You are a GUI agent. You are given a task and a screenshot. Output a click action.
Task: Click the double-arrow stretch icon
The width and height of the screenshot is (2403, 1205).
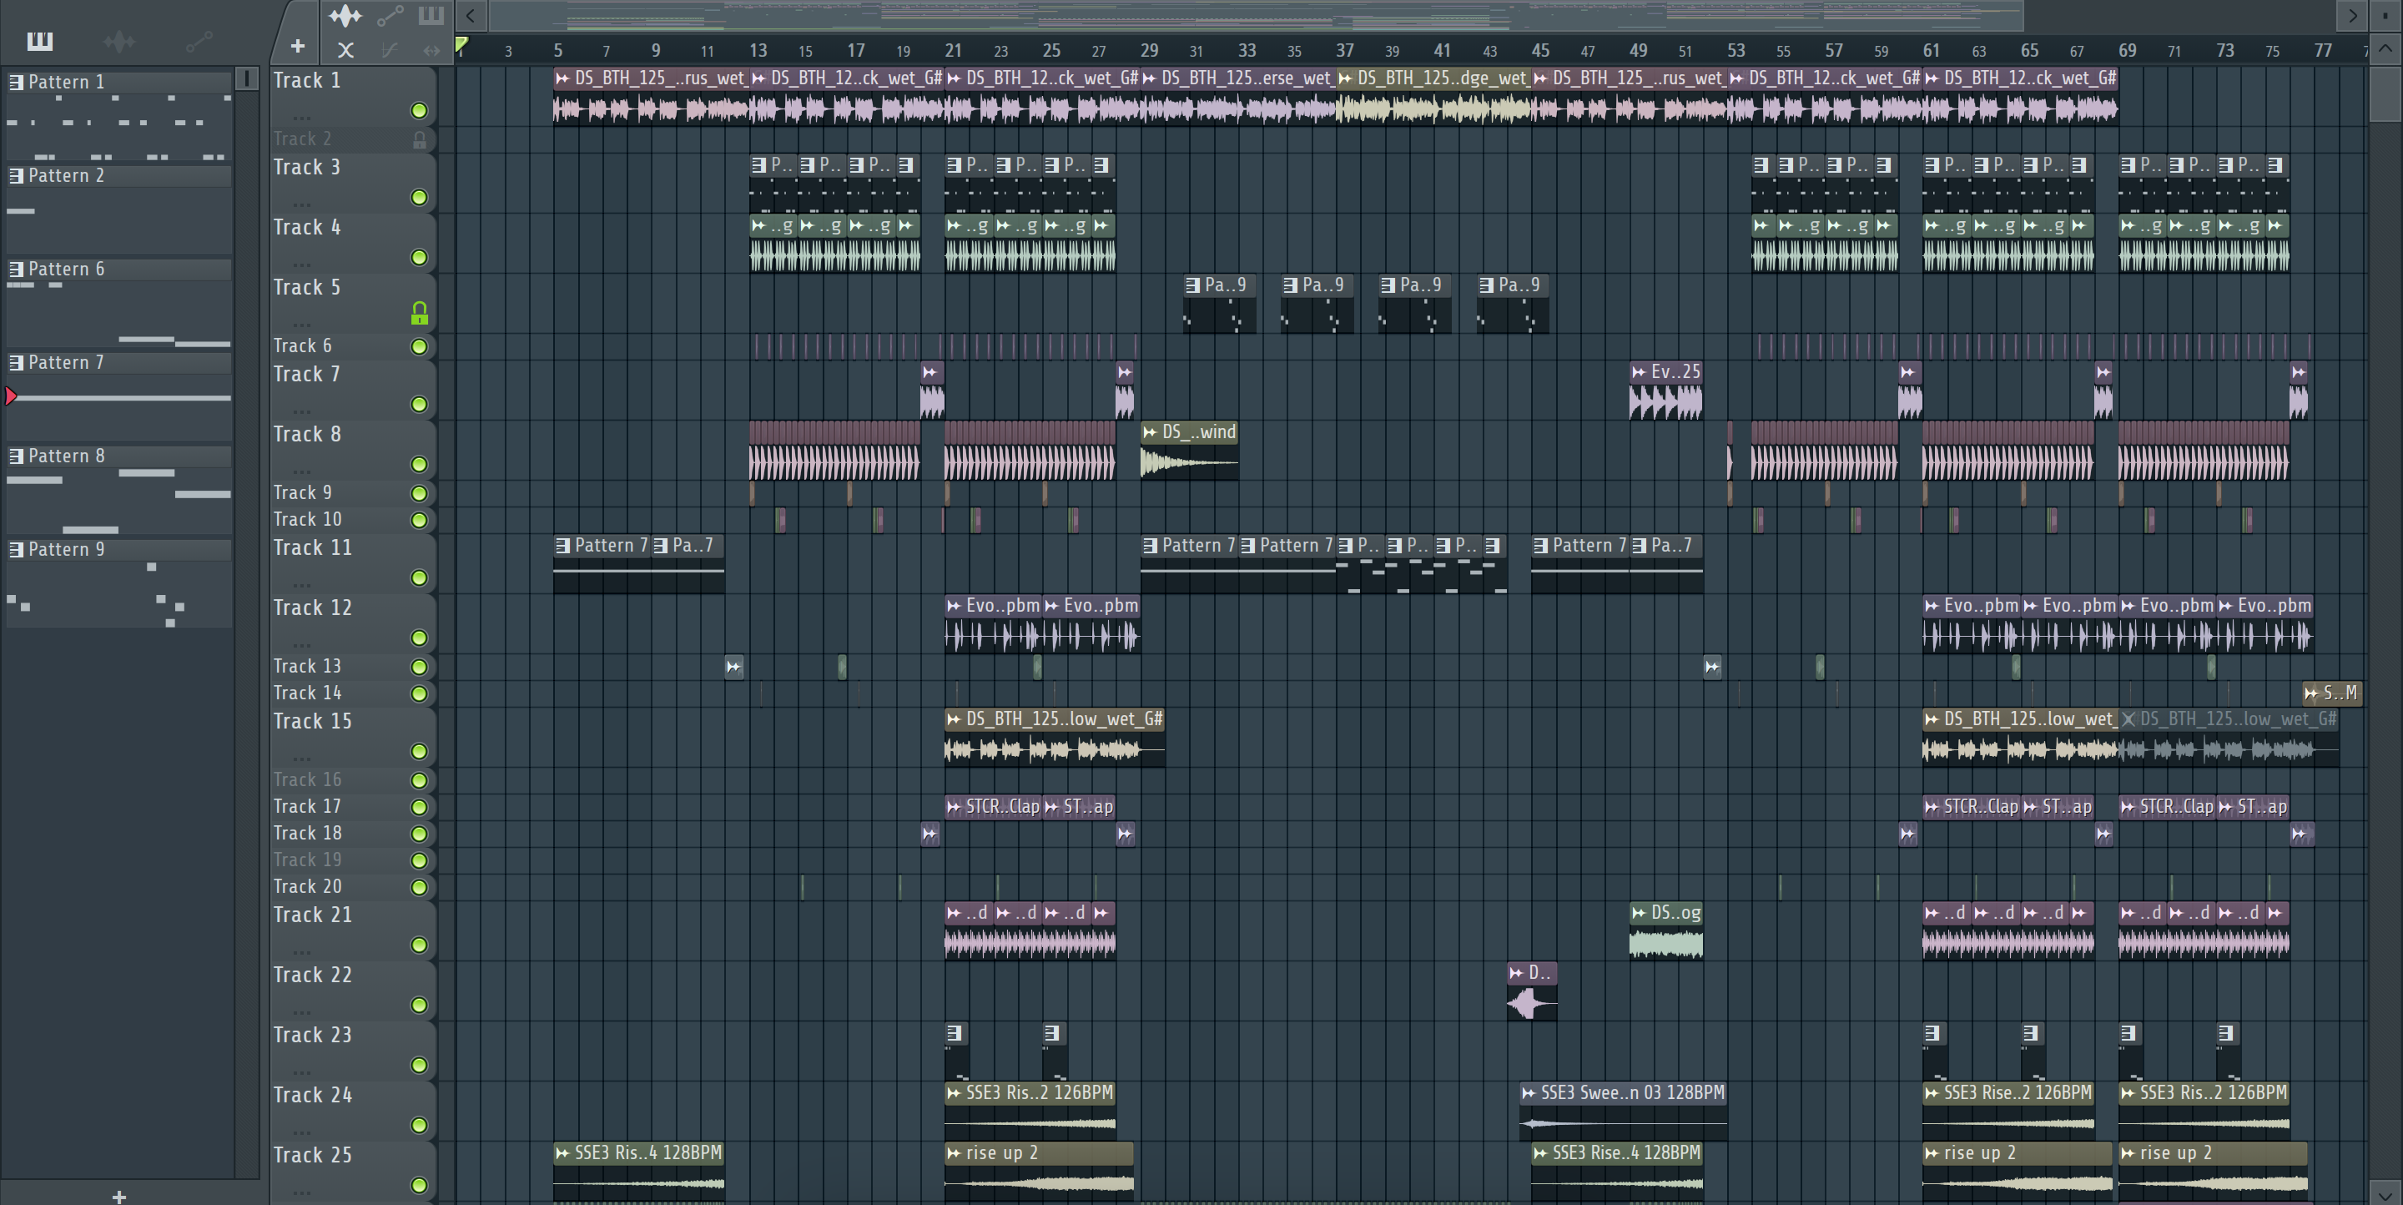[431, 50]
